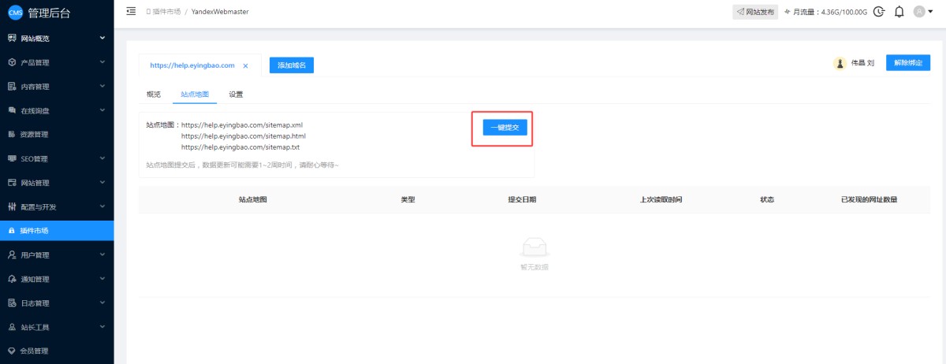Screen dimensions: 946x364
Task: Expand the 站长工具 menu chevron
Action: 102,327
